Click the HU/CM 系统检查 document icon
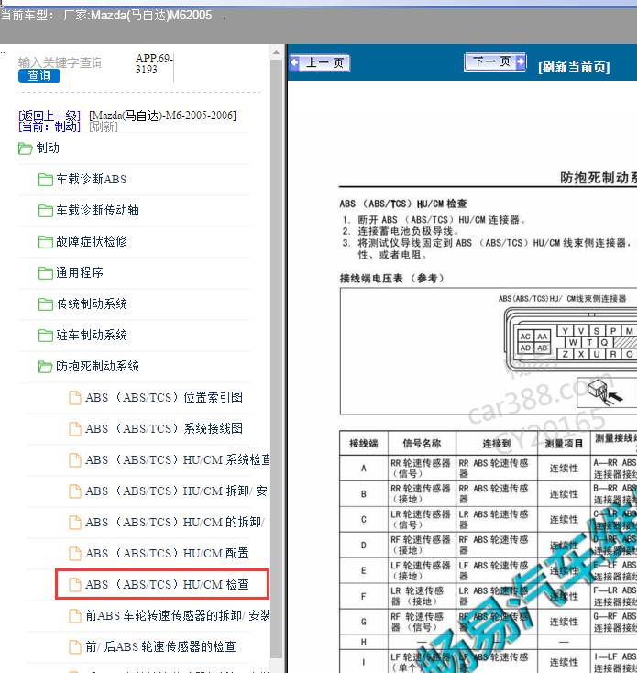Screen dimensions: 637x673 [x=75, y=460]
